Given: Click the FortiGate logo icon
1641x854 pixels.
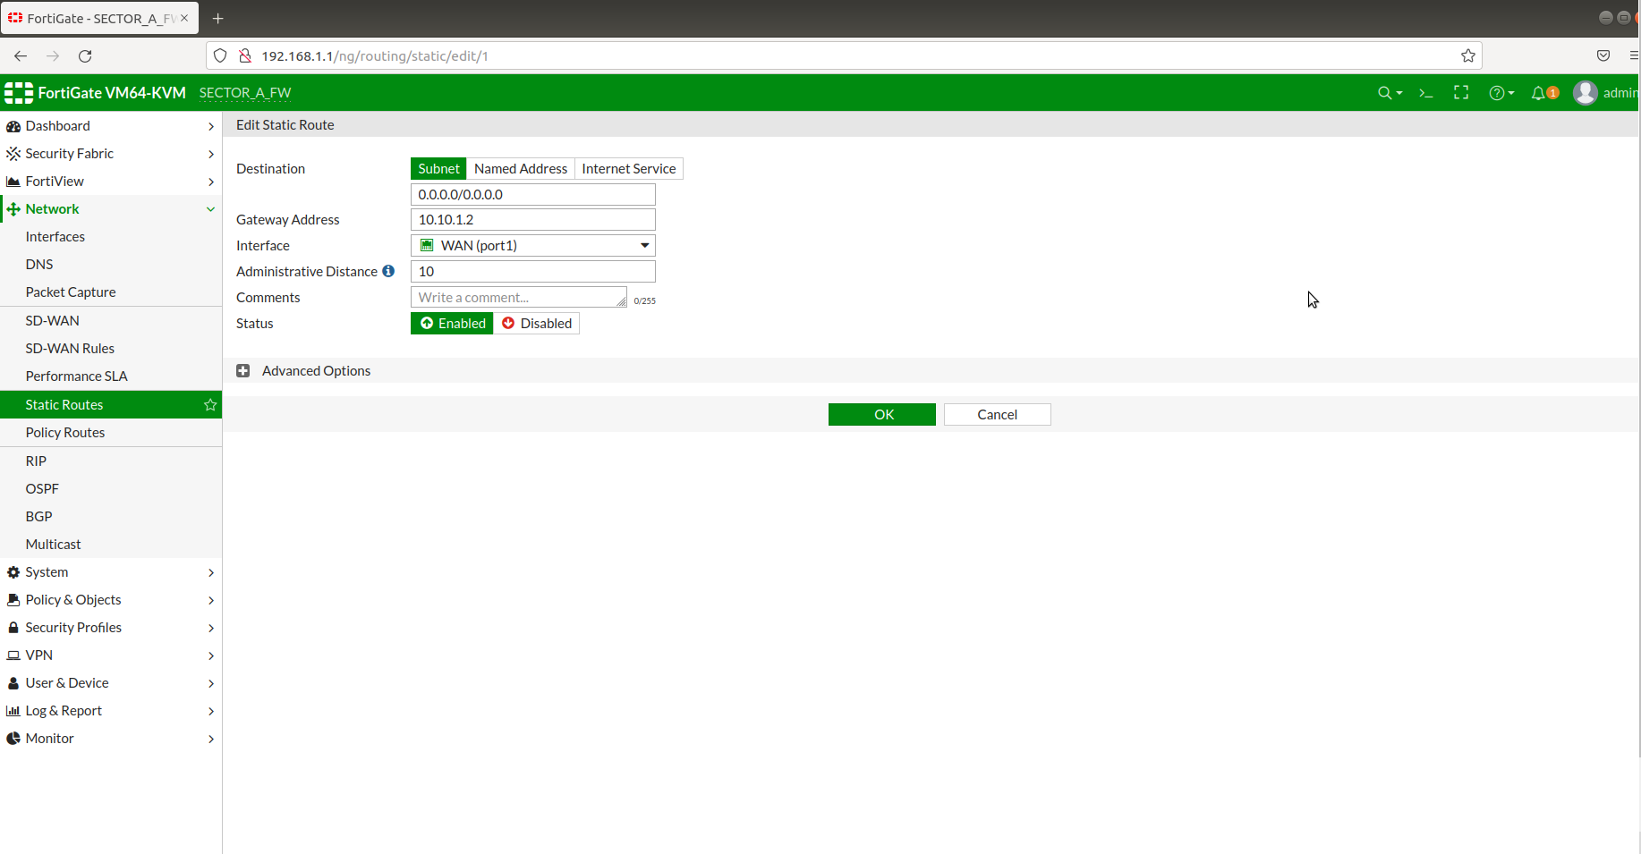Looking at the screenshot, I should 18,92.
